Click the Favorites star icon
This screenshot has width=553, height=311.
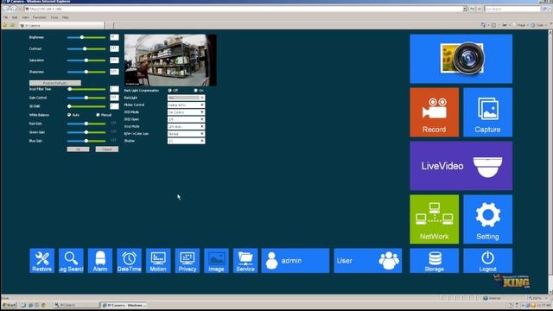4,25
